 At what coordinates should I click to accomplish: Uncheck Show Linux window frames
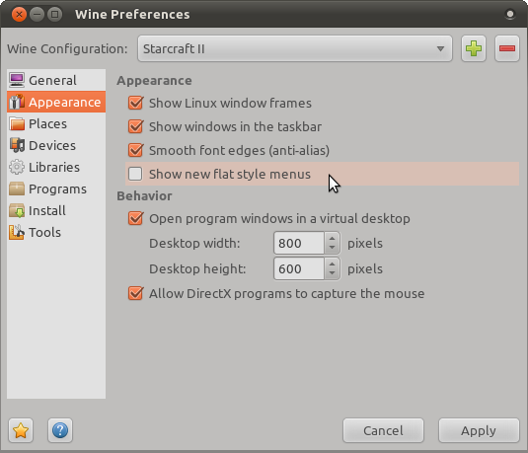point(136,103)
